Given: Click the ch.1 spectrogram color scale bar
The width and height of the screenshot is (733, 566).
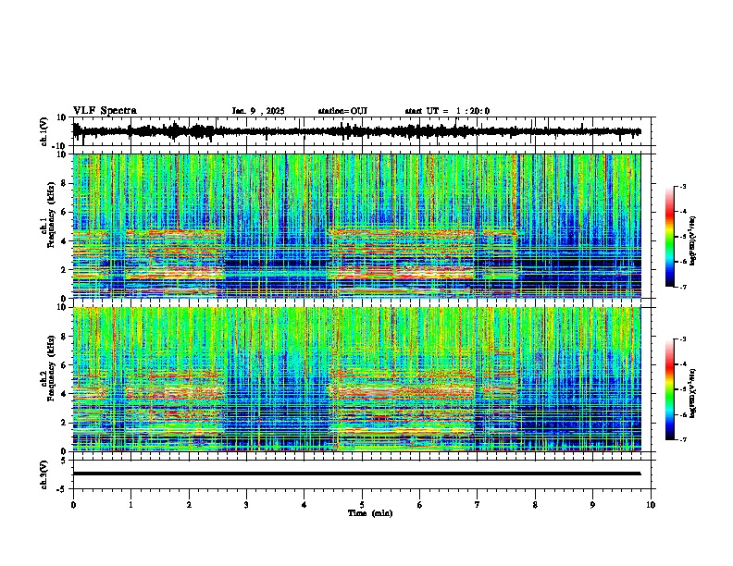Looking at the screenshot, I should [670, 237].
